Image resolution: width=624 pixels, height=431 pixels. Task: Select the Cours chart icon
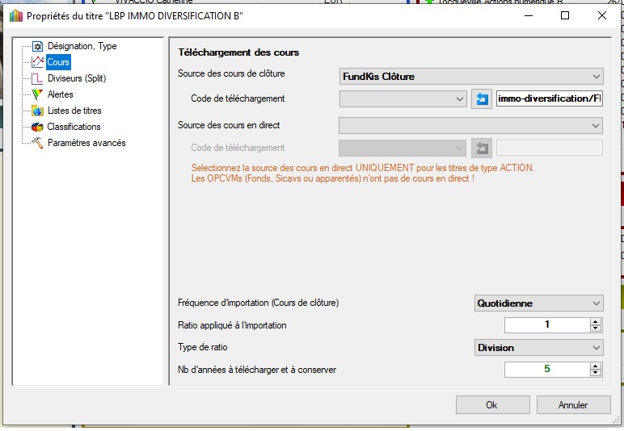pos(37,62)
